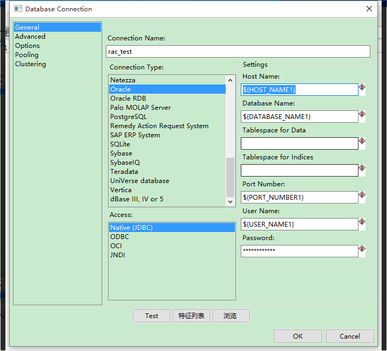Choose OCI access method
This screenshot has width=387, height=351.
tap(172, 245)
